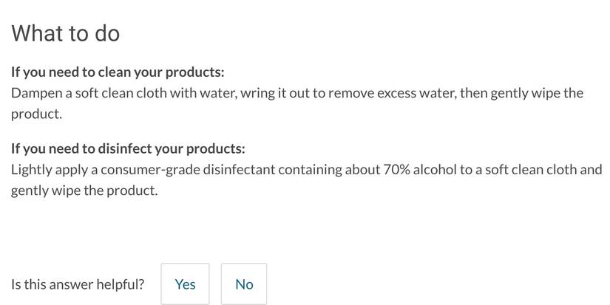Click the word "disinfectant" in the second paragraph

pos(236,170)
